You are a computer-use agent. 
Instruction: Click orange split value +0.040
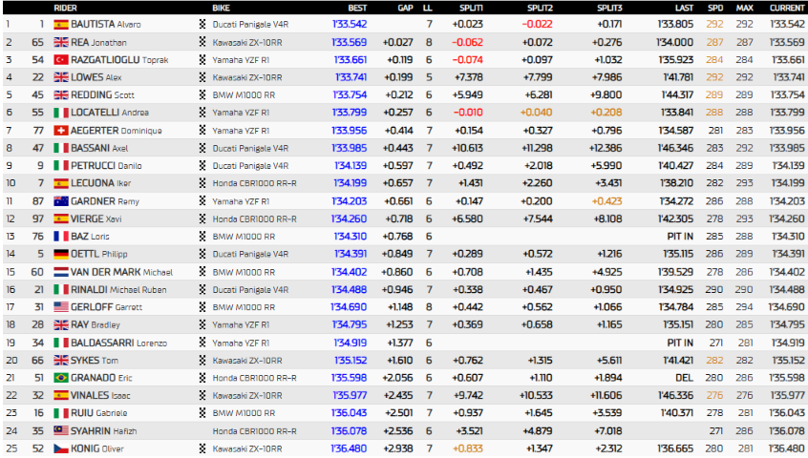[x=536, y=113]
